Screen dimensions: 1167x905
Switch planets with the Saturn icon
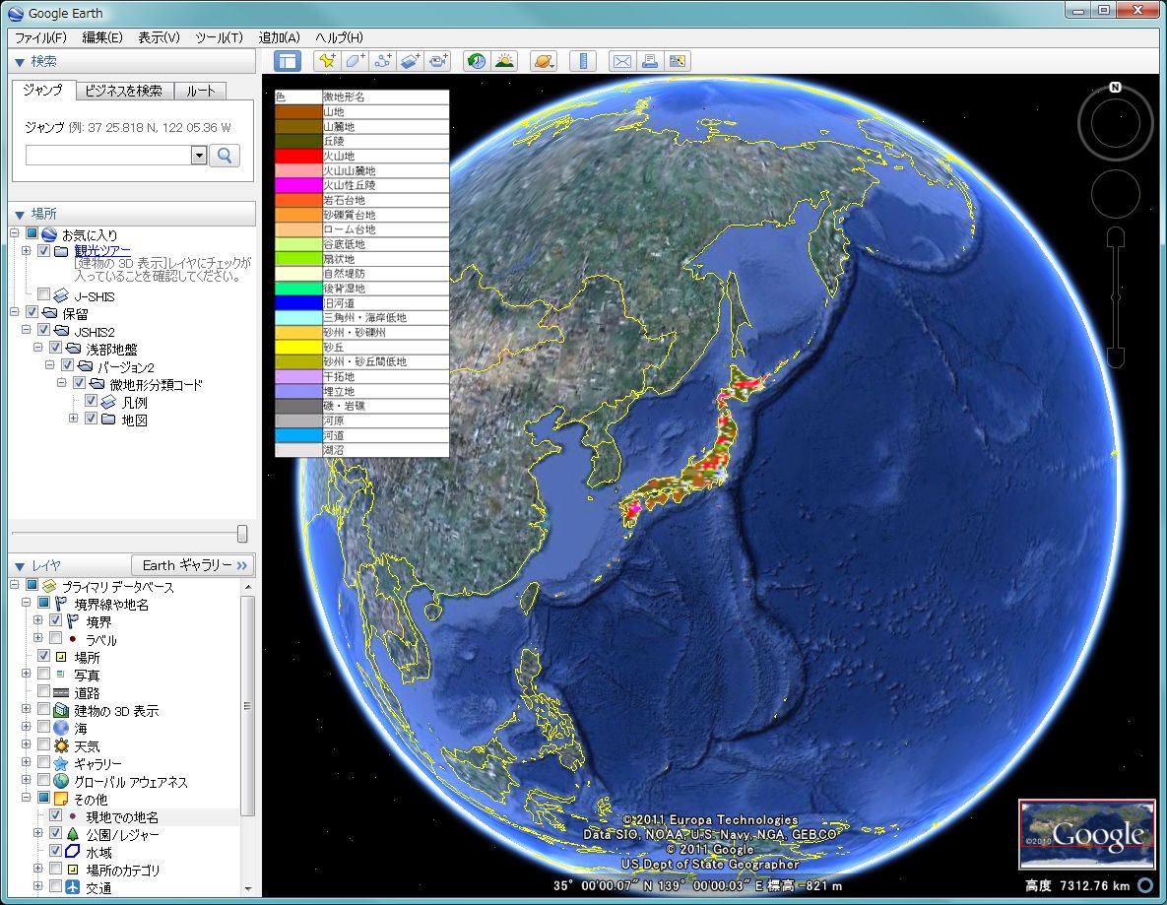pos(544,61)
